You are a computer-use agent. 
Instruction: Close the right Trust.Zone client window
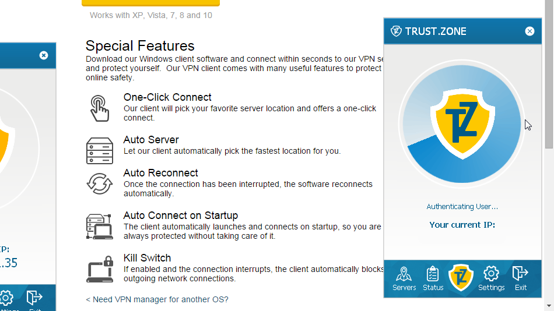pyautogui.click(x=530, y=31)
